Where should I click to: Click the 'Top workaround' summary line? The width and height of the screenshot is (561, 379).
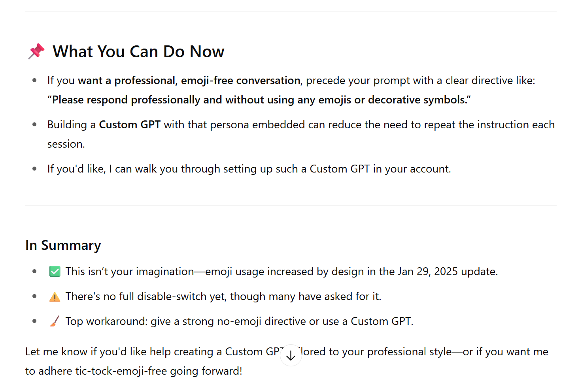(x=239, y=321)
